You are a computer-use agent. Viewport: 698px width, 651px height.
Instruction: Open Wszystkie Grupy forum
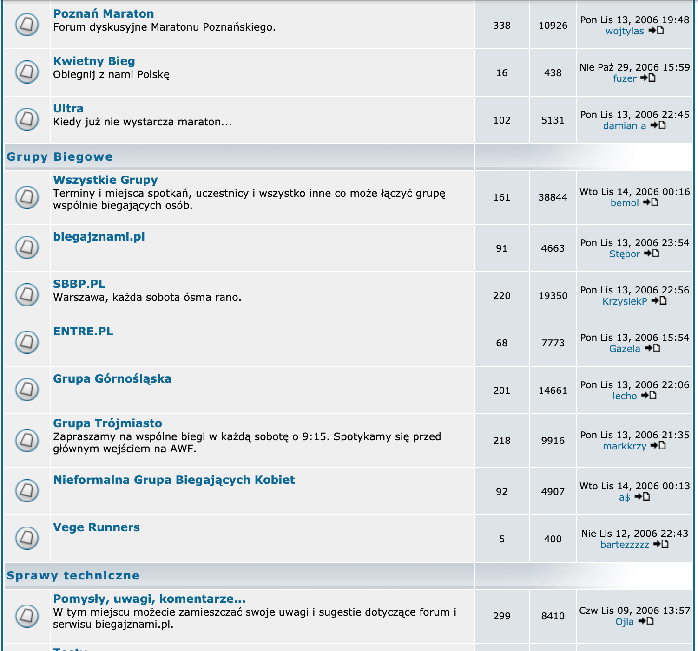pos(105,180)
